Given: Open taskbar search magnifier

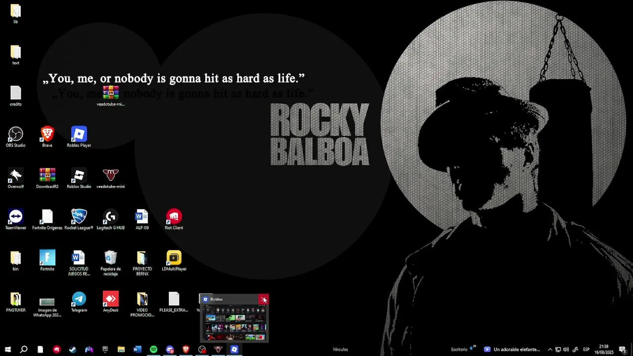Looking at the screenshot, I should (23, 350).
